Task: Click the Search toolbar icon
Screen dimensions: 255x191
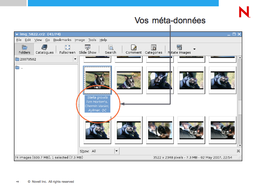Action: point(110,49)
